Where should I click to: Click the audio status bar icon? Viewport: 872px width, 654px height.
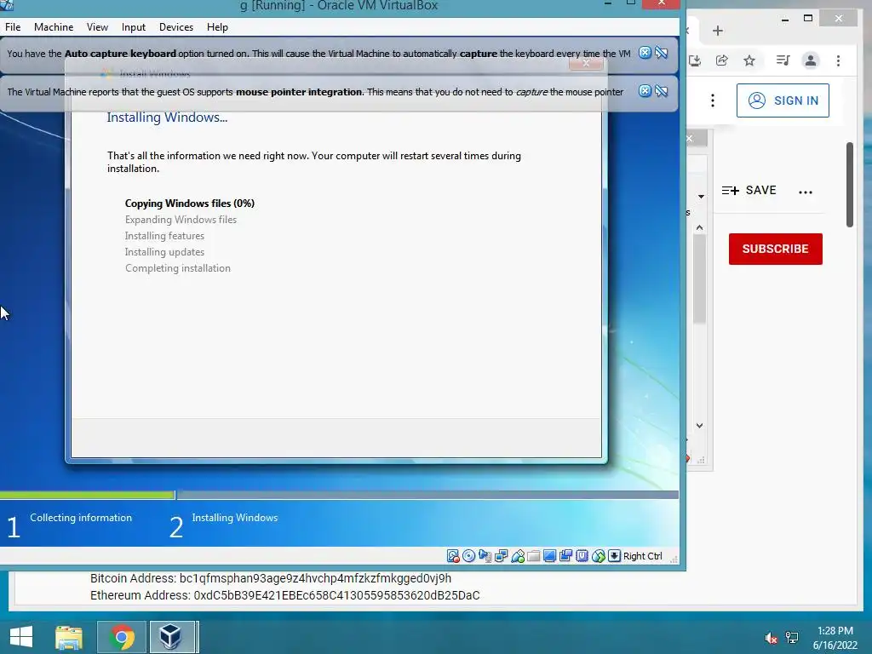[x=485, y=555]
